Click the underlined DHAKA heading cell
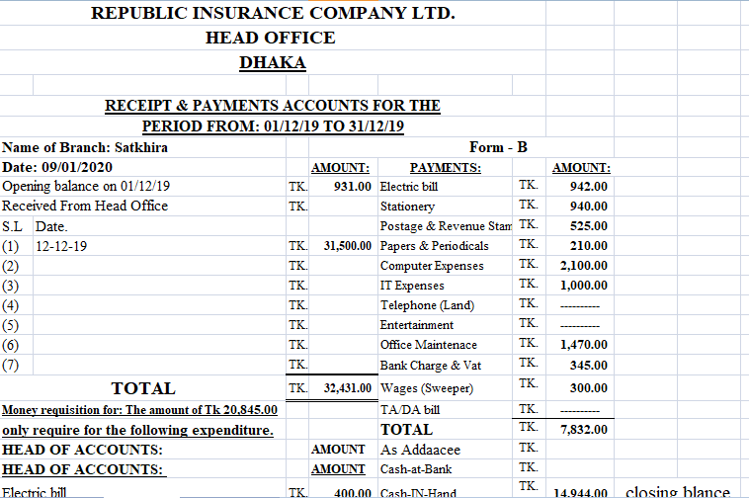The height and width of the screenshot is (498, 749). click(272, 63)
